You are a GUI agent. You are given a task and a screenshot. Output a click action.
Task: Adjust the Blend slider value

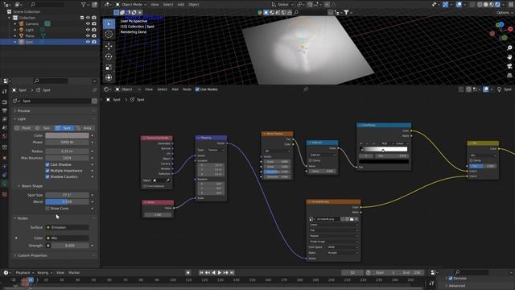click(67, 201)
